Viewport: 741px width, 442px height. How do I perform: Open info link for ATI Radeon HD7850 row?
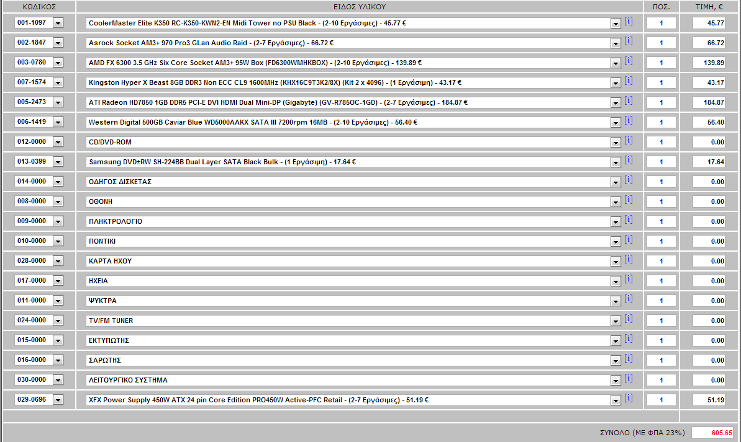[x=628, y=100]
